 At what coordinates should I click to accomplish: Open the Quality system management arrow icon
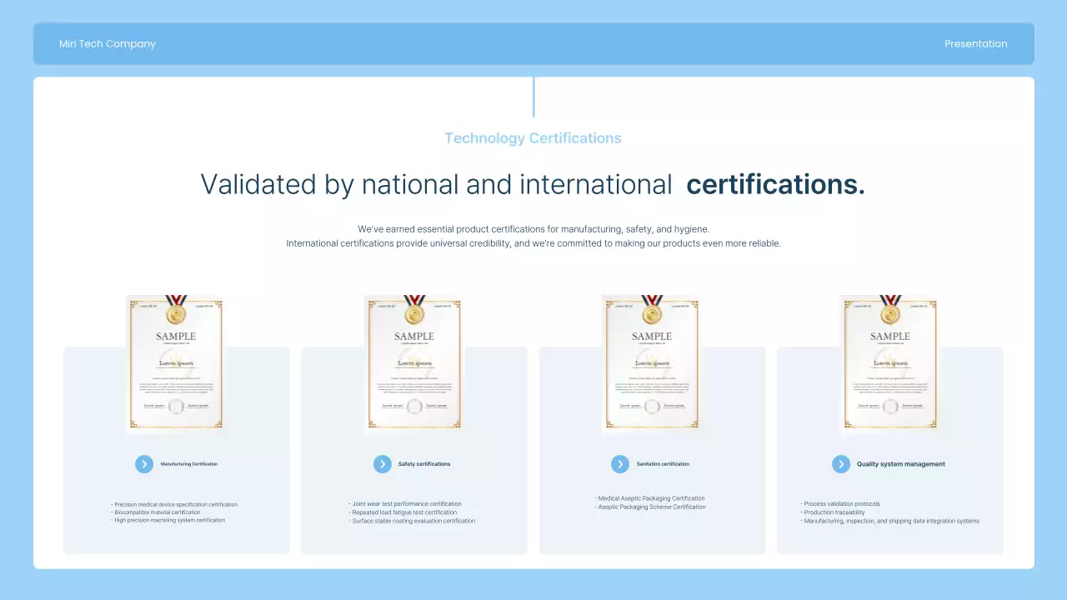841,464
